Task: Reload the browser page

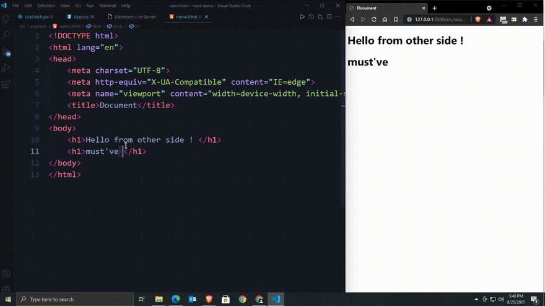Action: click(x=374, y=19)
